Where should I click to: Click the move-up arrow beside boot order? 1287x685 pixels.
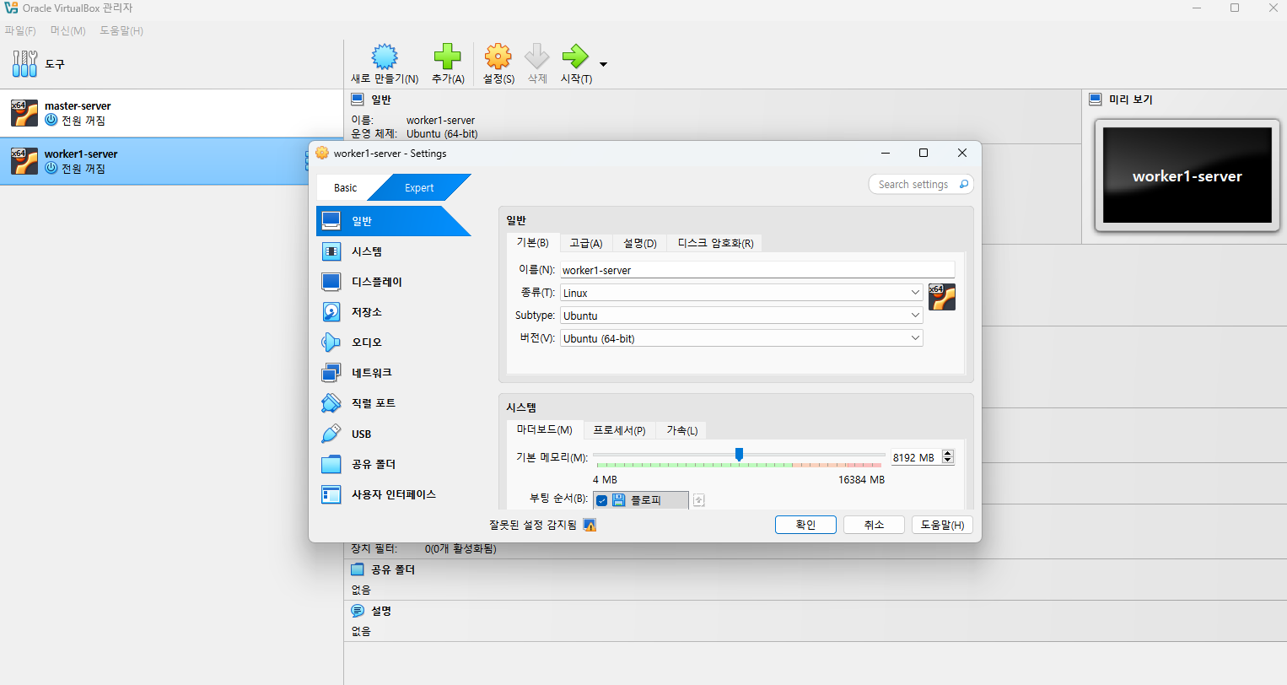[x=698, y=500]
